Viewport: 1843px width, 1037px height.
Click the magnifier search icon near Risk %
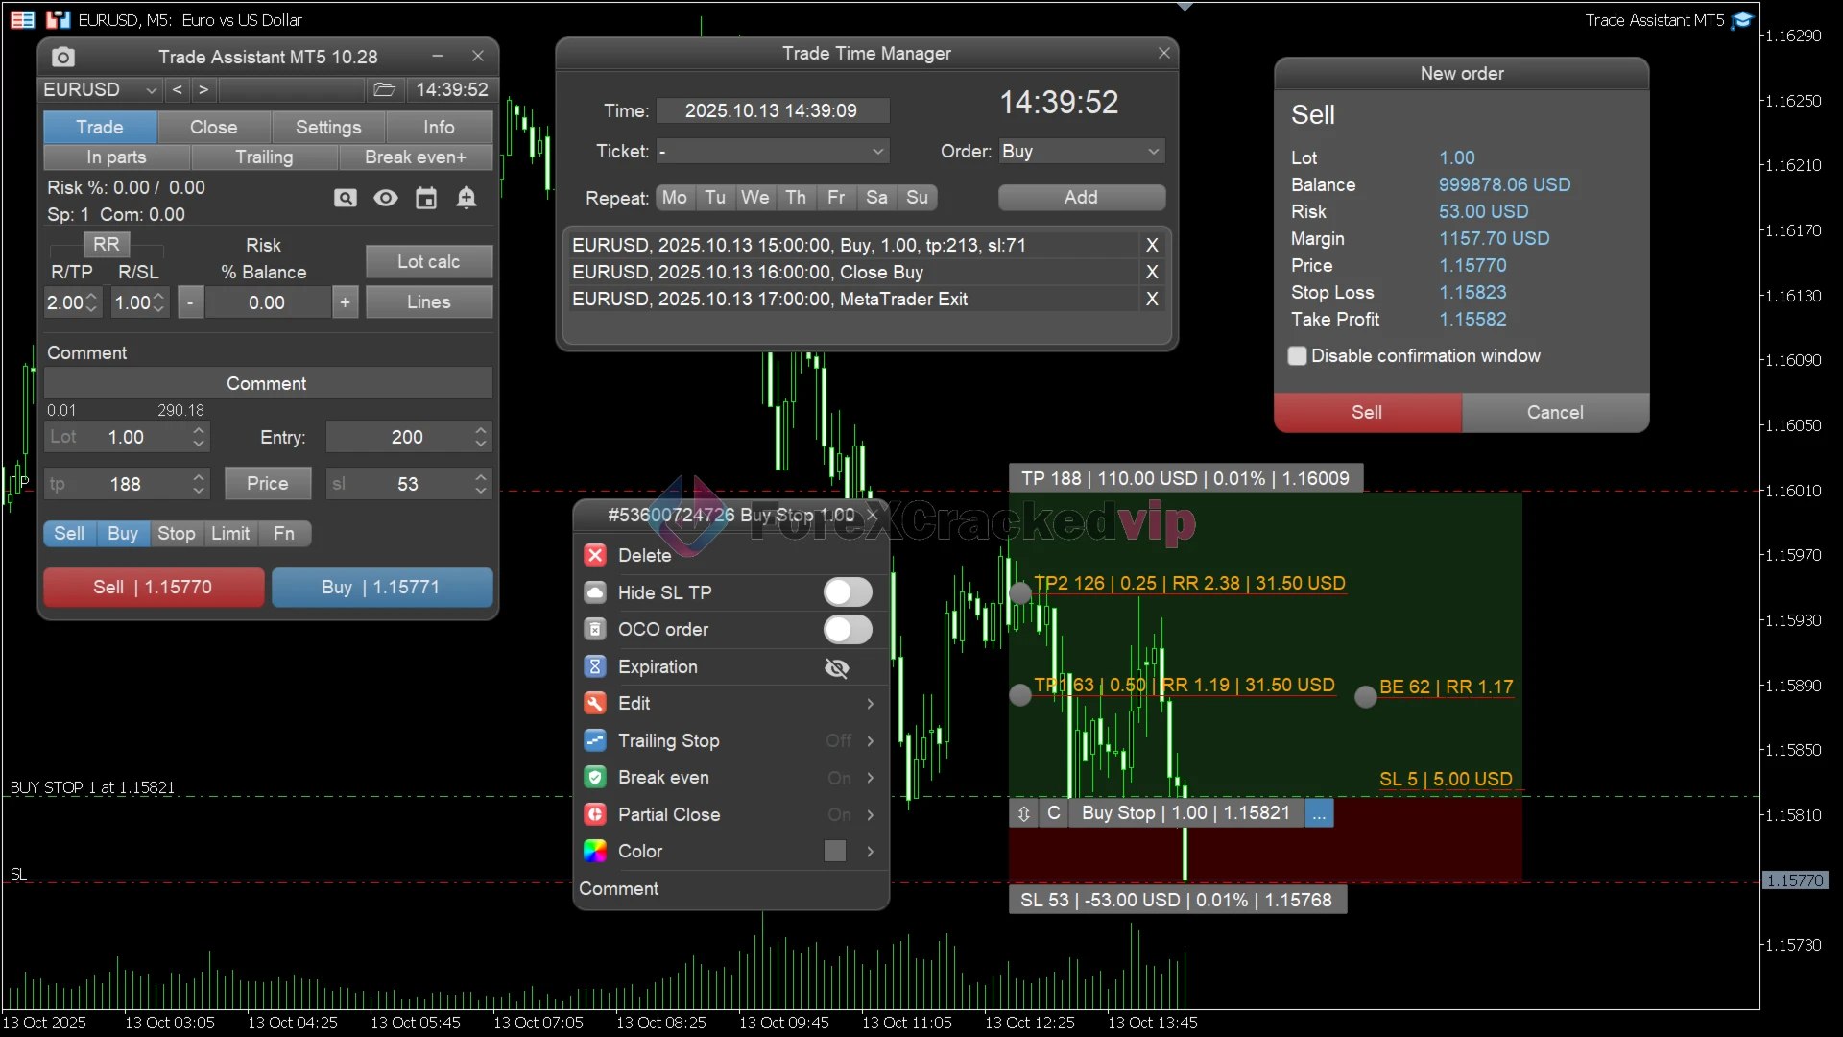346,198
